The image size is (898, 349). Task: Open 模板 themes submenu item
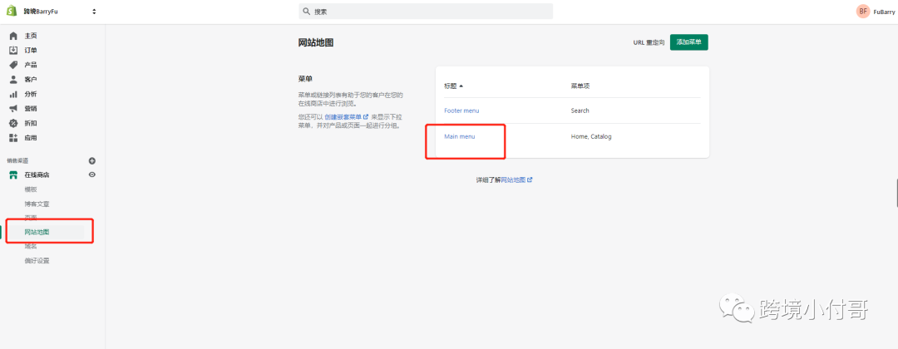[31, 189]
